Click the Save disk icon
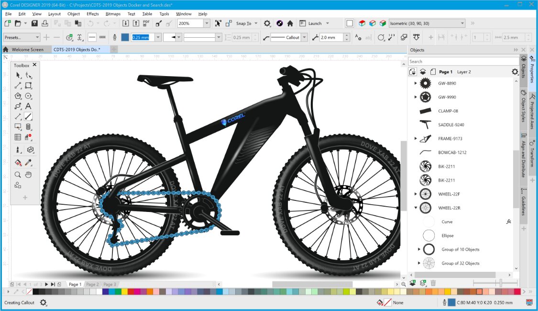Image resolution: width=538 pixels, height=311 pixels. tap(34, 23)
